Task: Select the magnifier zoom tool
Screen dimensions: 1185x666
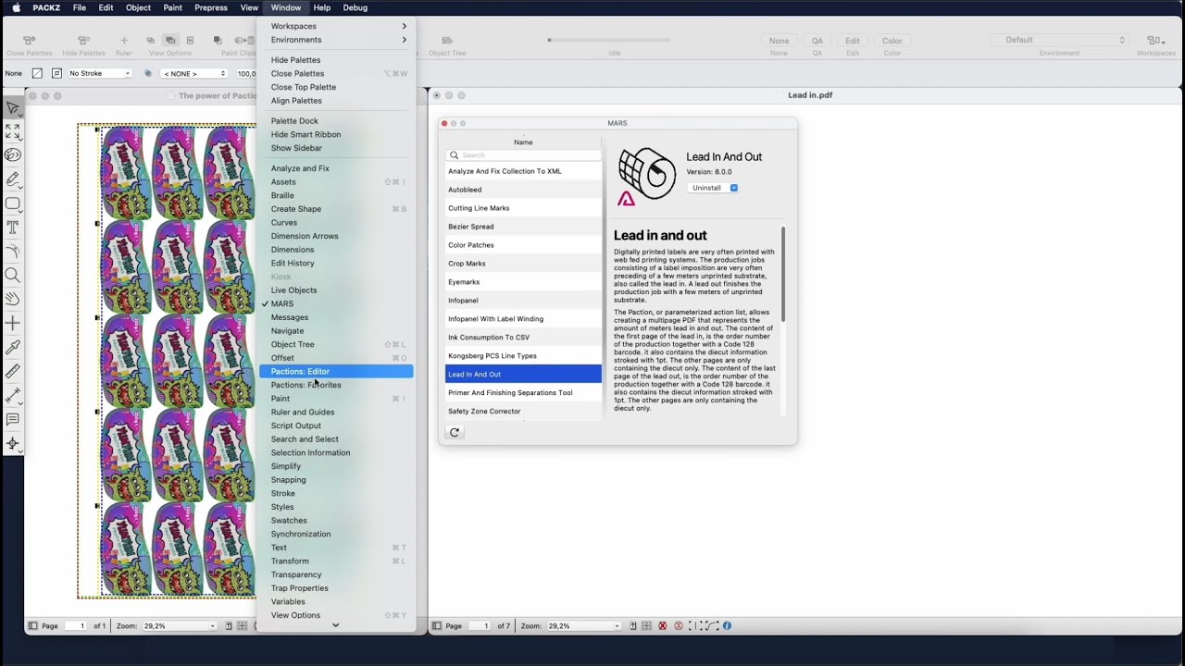Action: (x=13, y=275)
